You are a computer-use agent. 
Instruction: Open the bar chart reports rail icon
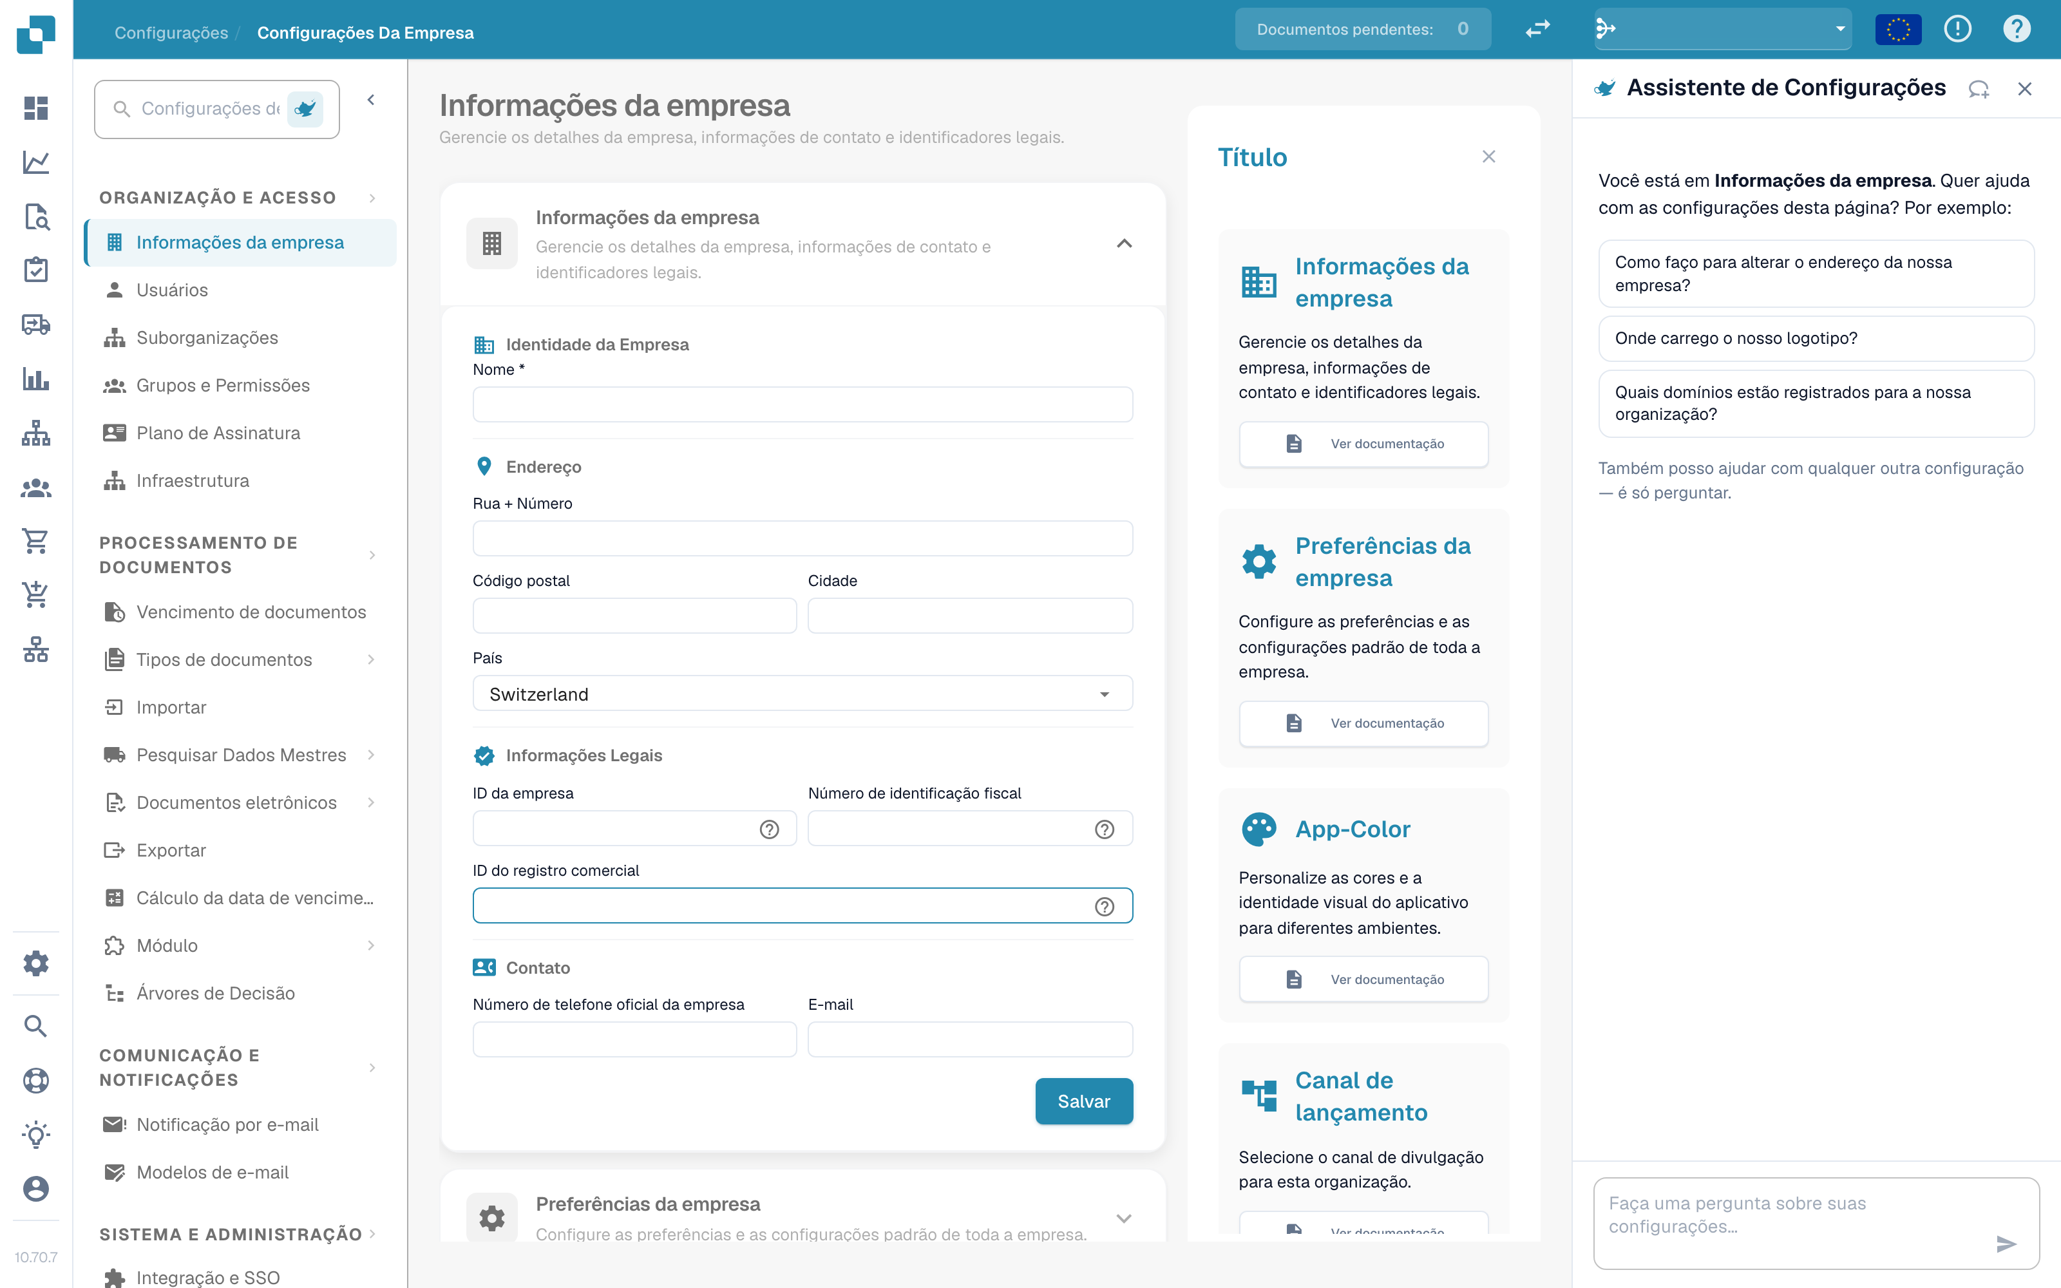tap(36, 378)
